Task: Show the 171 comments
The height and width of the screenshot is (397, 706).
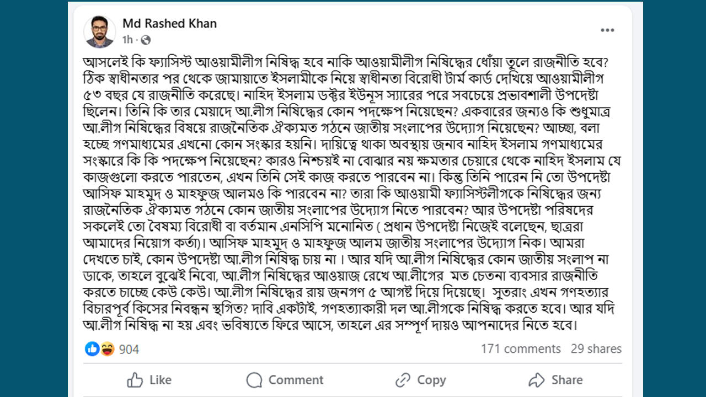Action: [x=520, y=349]
